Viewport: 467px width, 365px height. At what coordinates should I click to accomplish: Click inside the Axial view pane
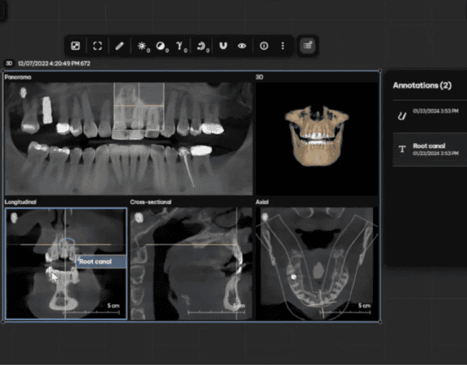click(x=317, y=263)
